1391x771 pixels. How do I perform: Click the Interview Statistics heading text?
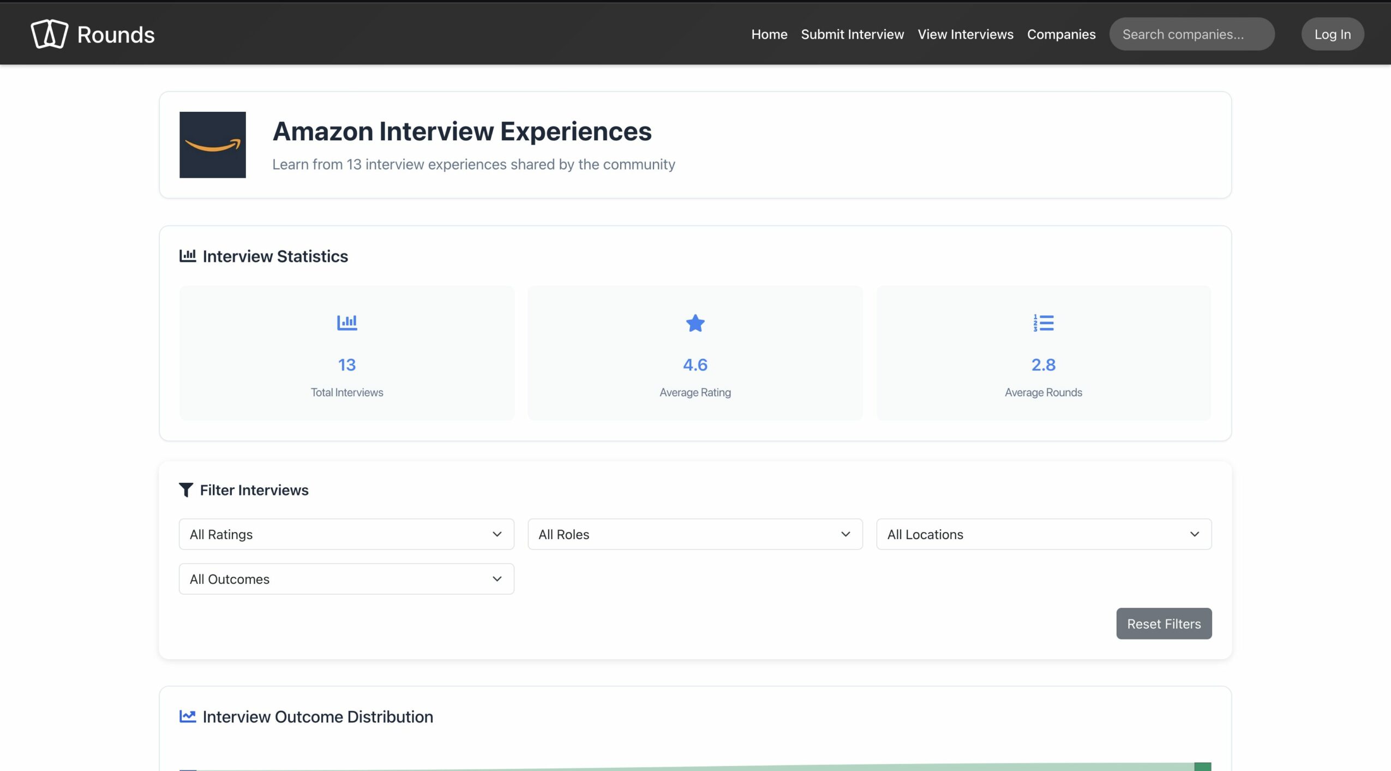click(x=275, y=256)
